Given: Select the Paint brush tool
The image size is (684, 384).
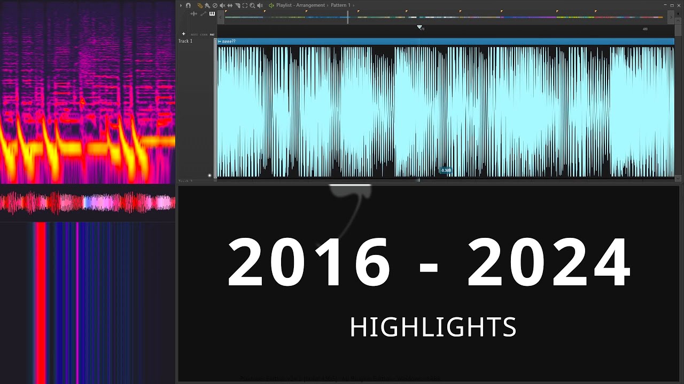Looking at the screenshot, I should 207,5.
